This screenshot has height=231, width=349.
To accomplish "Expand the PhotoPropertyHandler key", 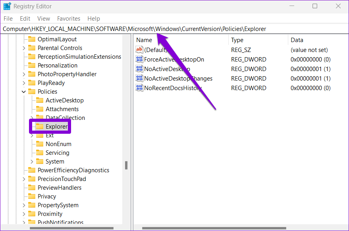I will (x=24, y=74).
